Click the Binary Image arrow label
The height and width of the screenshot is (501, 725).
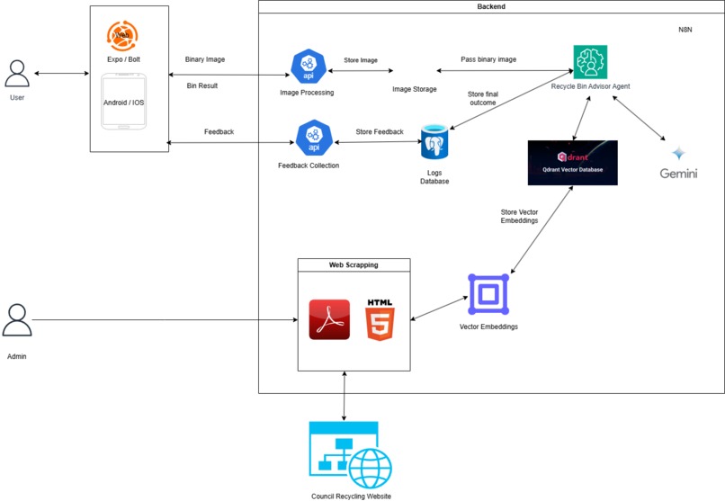(205, 59)
